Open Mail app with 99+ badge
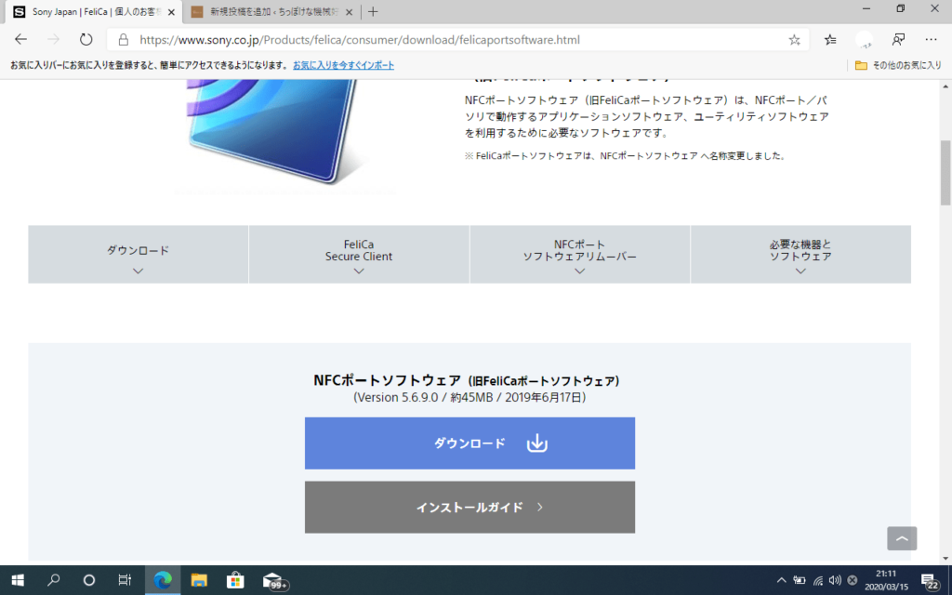 [x=274, y=581]
